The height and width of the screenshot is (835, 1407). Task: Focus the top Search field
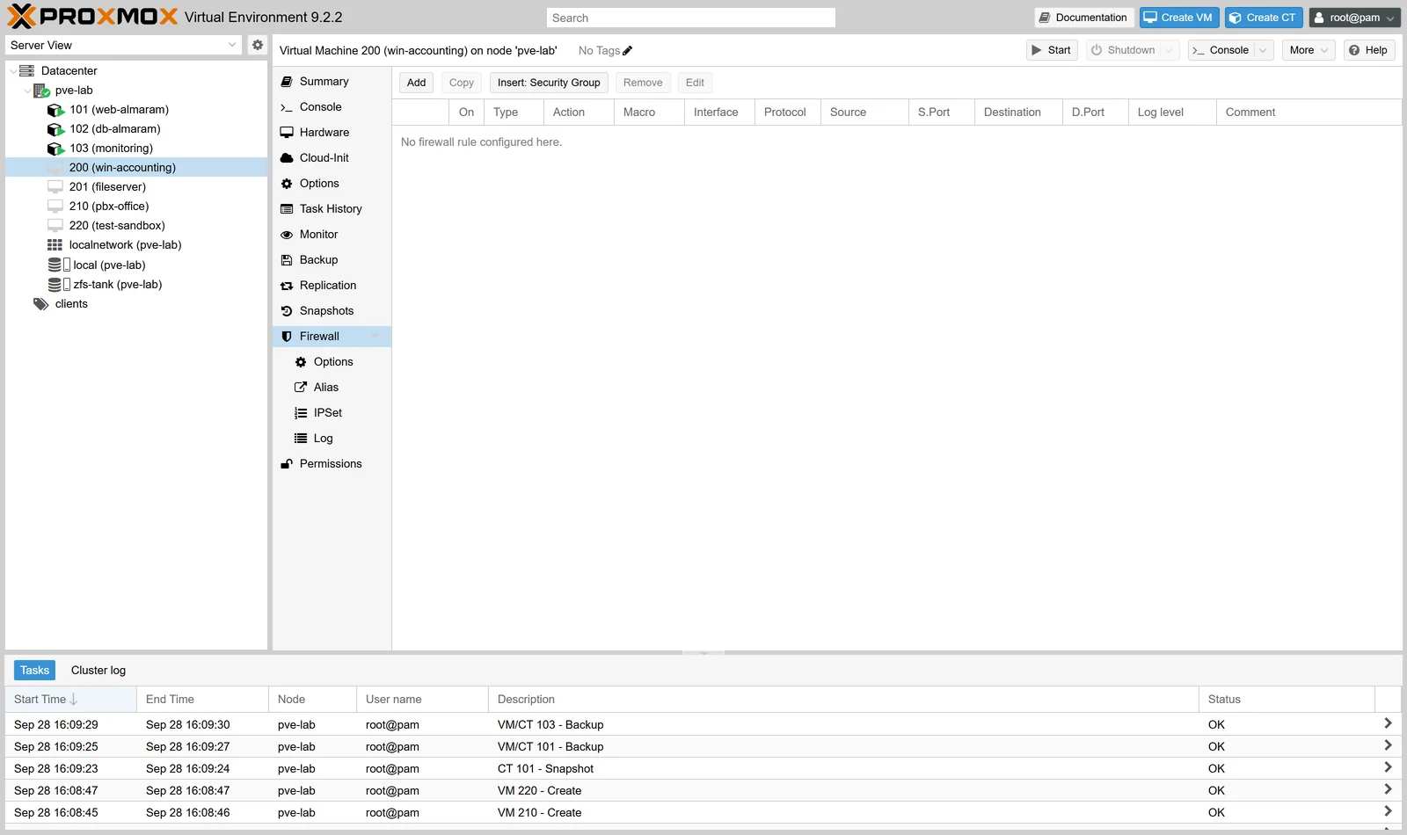coord(691,18)
